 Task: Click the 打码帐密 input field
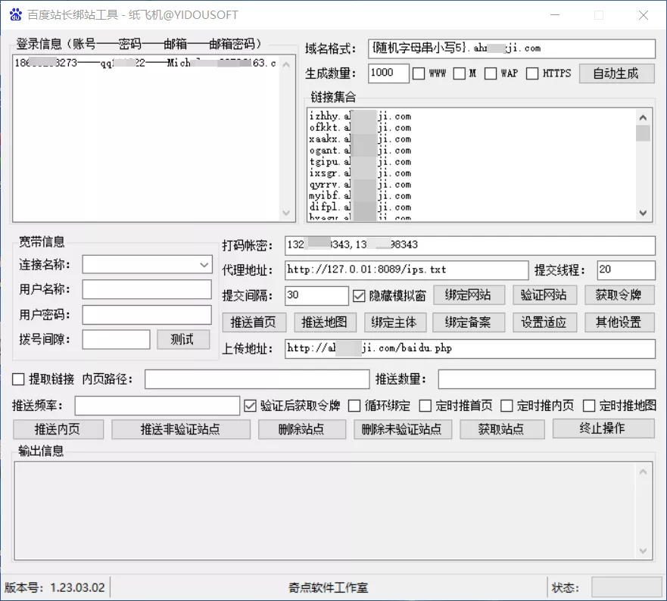tap(469, 245)
